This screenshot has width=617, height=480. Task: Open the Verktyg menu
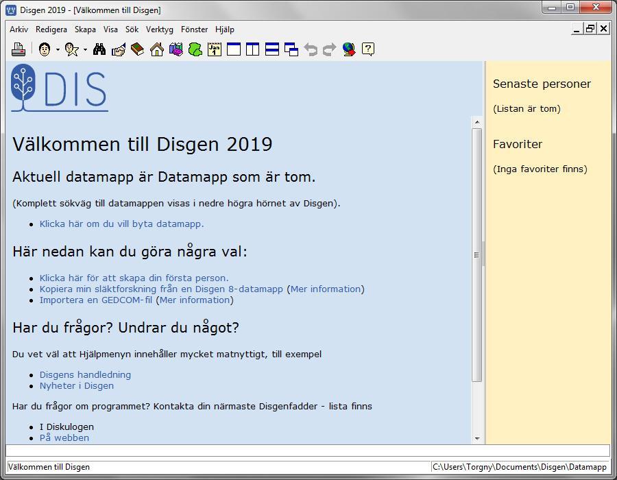click(159, 29)
